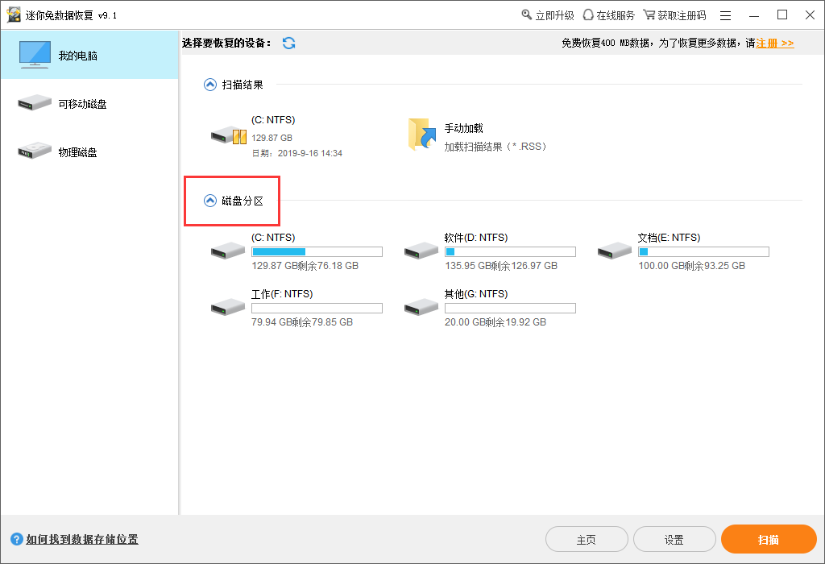Click the app logo icon in the title bar
The image size is (825, 564).
(14, 15)
